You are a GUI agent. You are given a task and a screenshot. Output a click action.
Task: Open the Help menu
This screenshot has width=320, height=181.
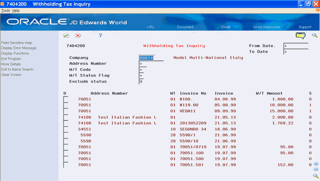click(16, 11)
